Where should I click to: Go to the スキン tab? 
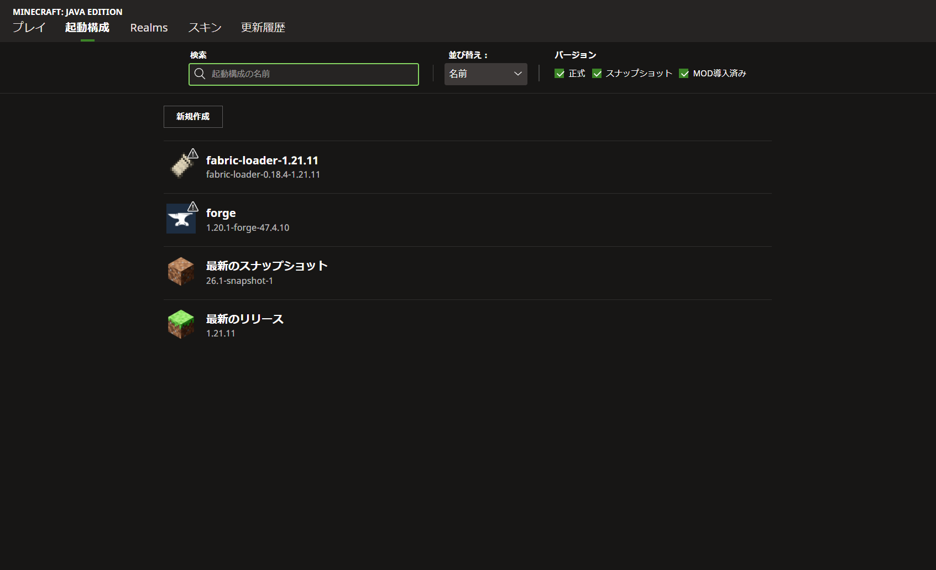pyautogui.click(x=205, y=28)
